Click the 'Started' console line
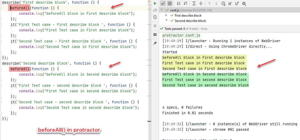The image size is (300, 140). tap(170, 52)
